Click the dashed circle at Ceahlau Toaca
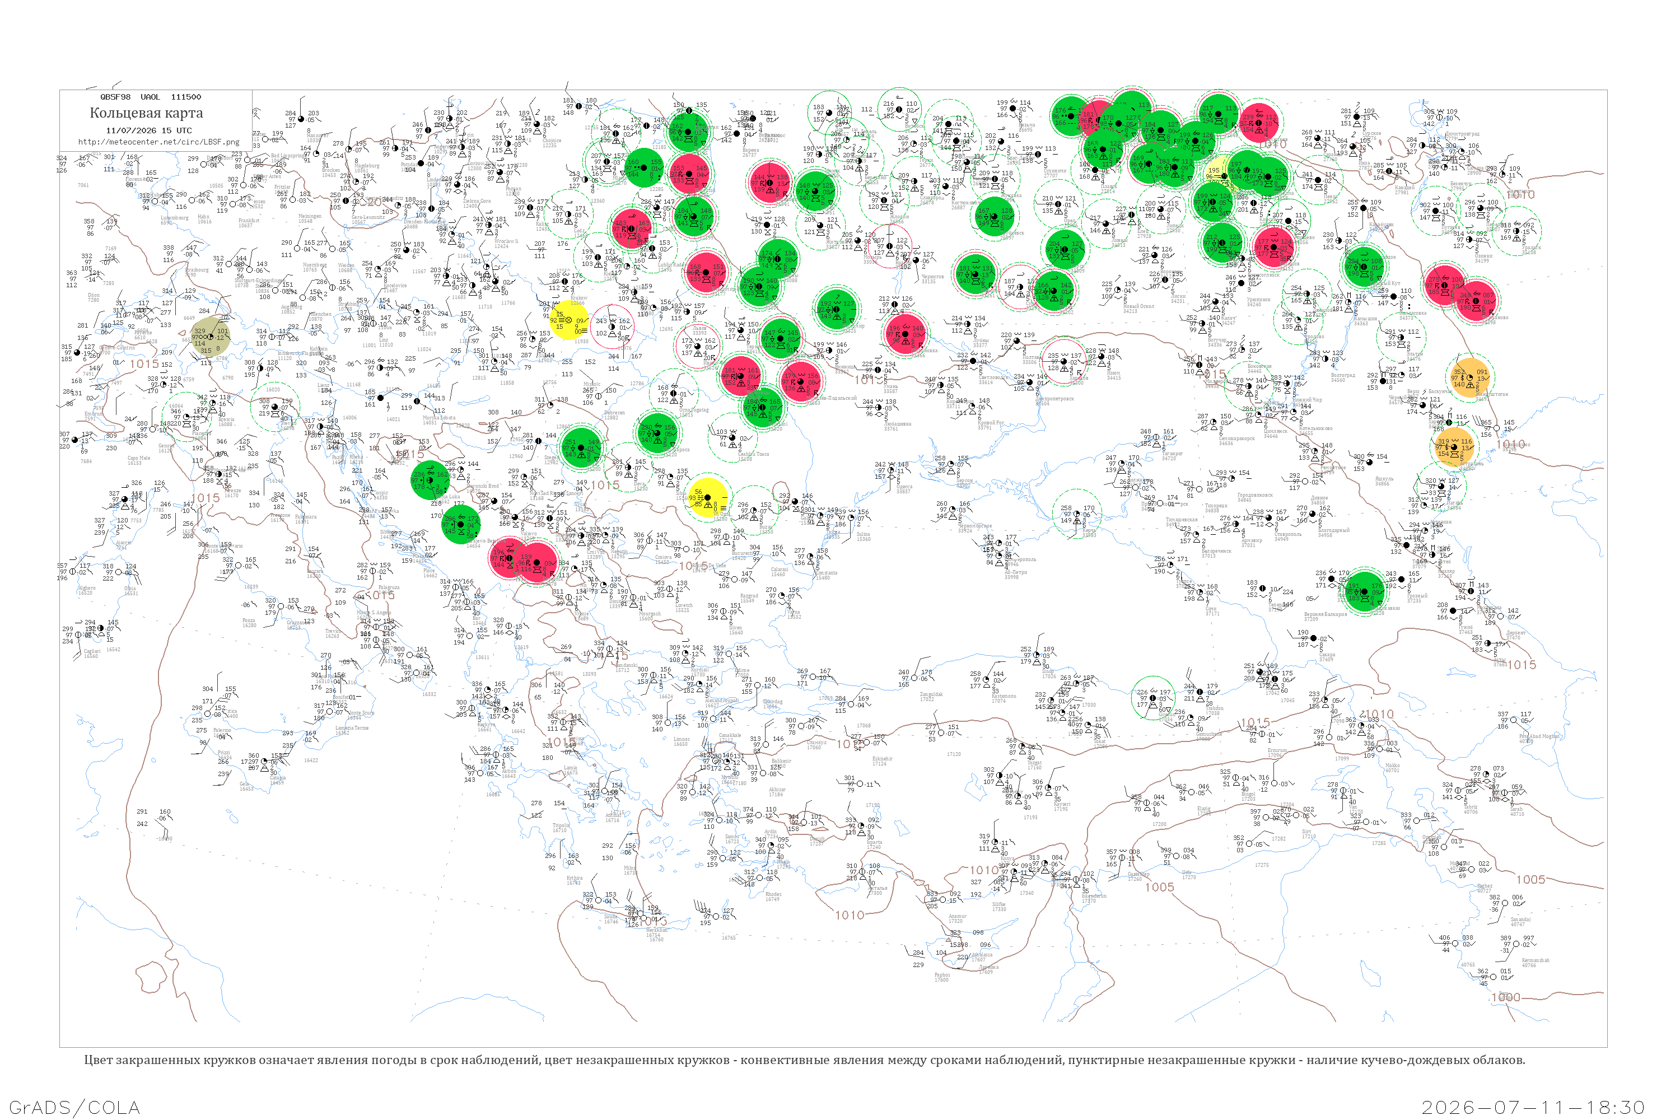Image resolution: width=1680 pixels, height=1120 pixels. (x=732, y=437)
